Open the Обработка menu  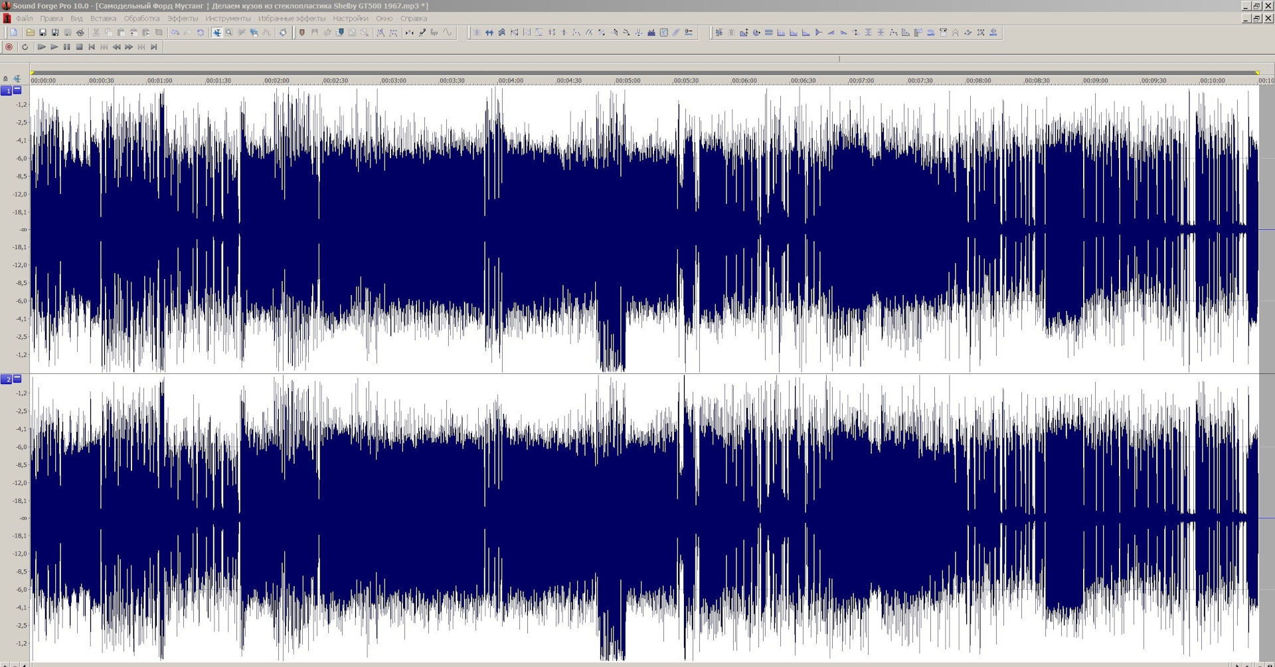click(141, 19)
